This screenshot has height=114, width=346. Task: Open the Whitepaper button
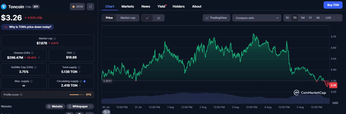coord(80,106)
